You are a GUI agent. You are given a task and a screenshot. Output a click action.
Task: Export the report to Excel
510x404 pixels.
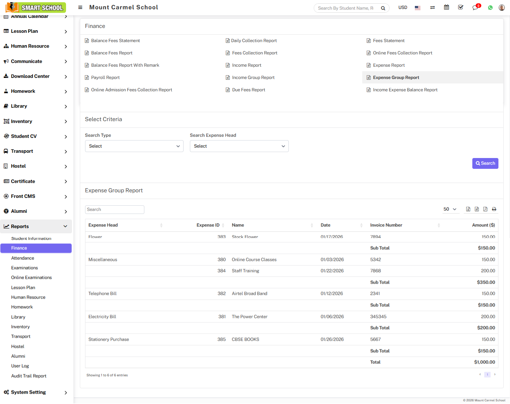pos(468,209)
